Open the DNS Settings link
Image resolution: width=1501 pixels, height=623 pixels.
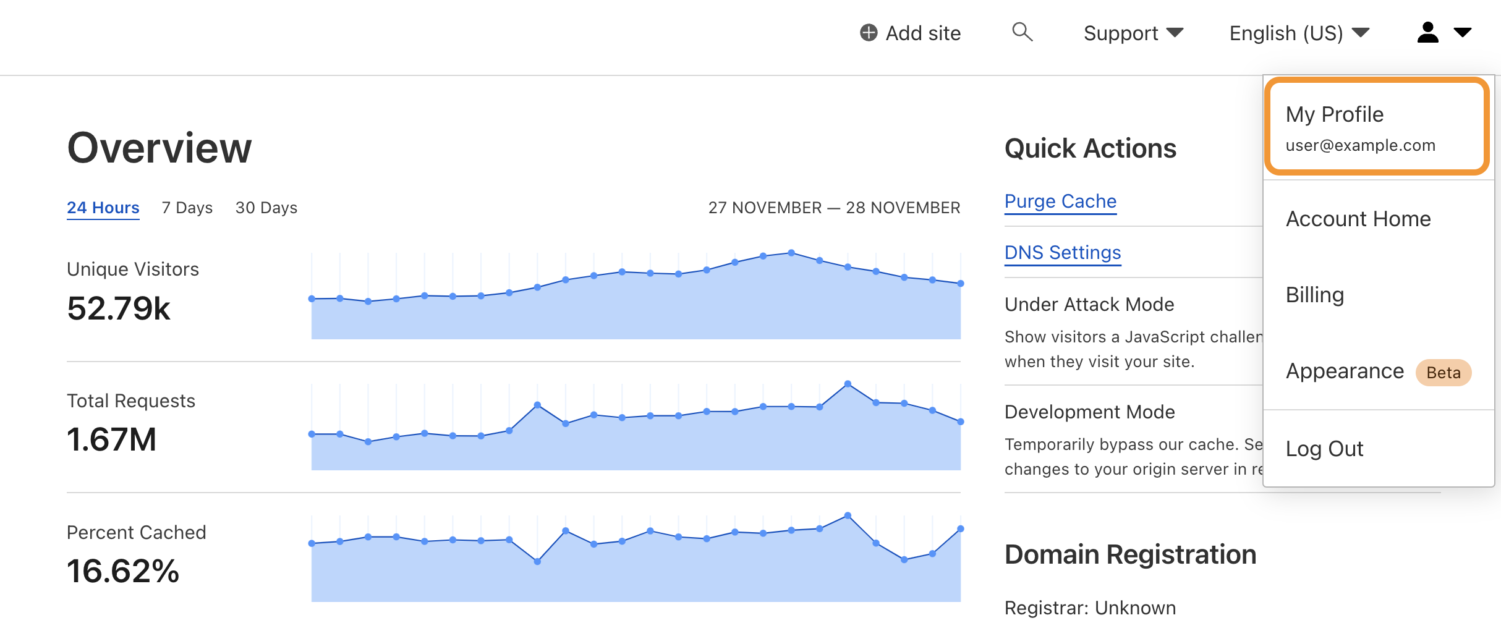coord(1063,253)
